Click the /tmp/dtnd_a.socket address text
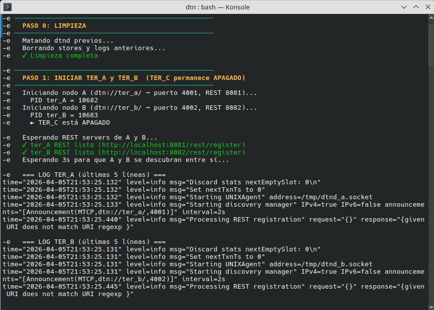434x310 pixels. (x=332, y=197)
